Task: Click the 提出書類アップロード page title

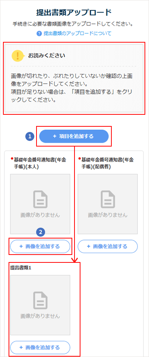Action: click(x=74, y=13)
